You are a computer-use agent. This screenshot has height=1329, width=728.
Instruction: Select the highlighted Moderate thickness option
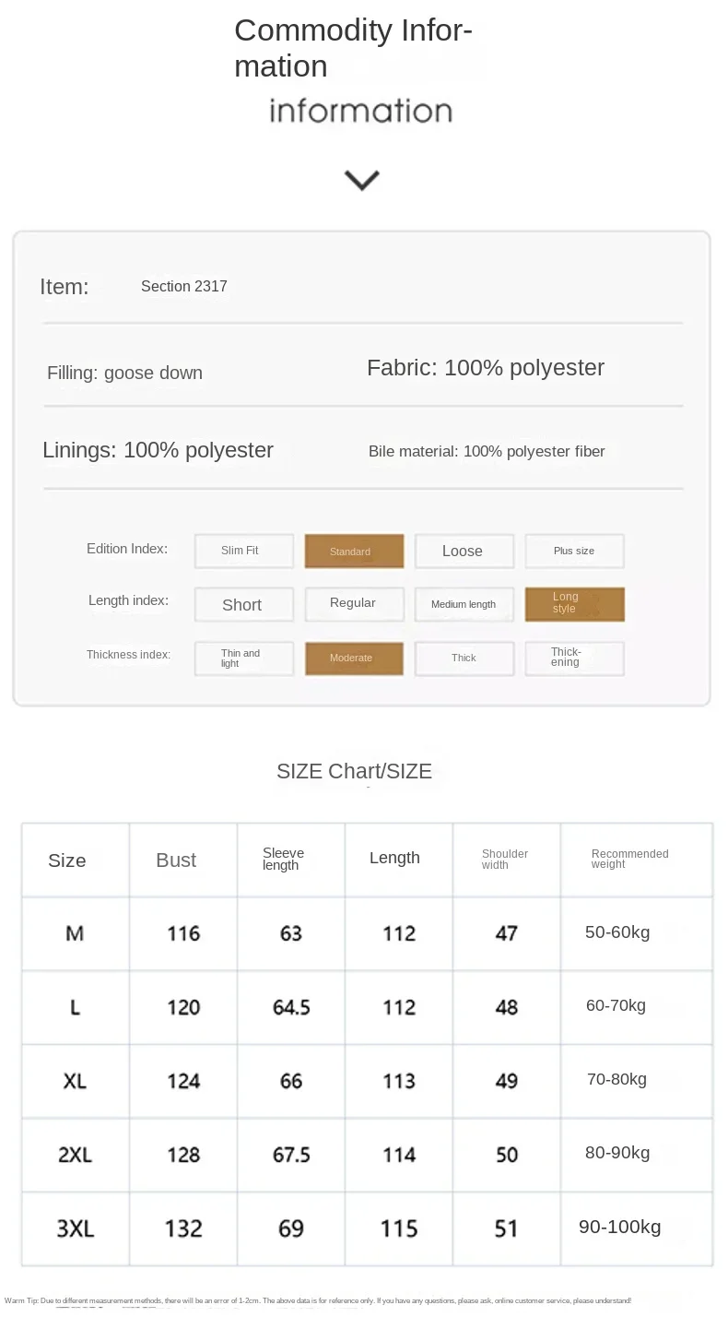354,659
